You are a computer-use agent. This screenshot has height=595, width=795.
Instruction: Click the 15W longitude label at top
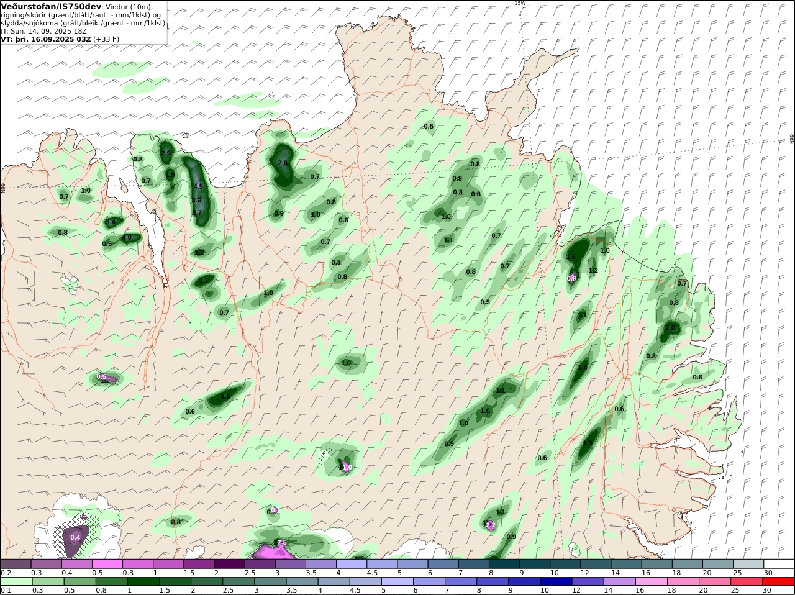point(520,3)
